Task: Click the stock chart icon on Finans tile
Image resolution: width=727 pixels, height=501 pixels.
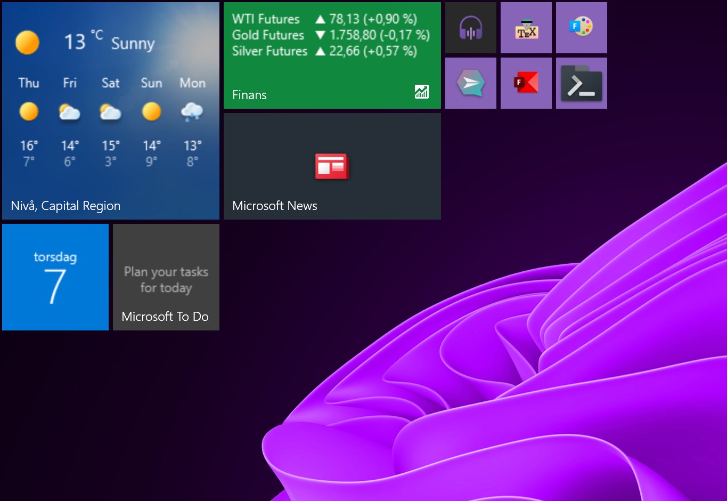Action: point(422,92)
